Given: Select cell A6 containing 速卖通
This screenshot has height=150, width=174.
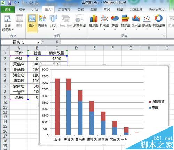Looking at the screenshot, I should (19, 81).
